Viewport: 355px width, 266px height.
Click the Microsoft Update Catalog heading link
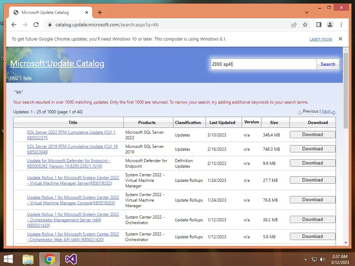[x=57, y=63]
